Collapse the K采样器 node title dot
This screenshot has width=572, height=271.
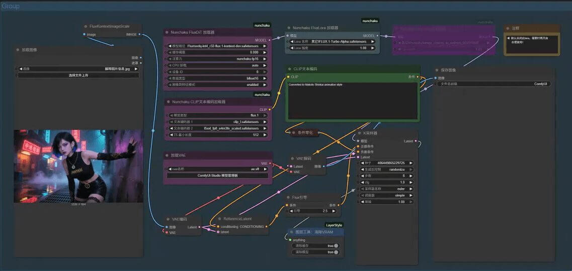point(359,133)
